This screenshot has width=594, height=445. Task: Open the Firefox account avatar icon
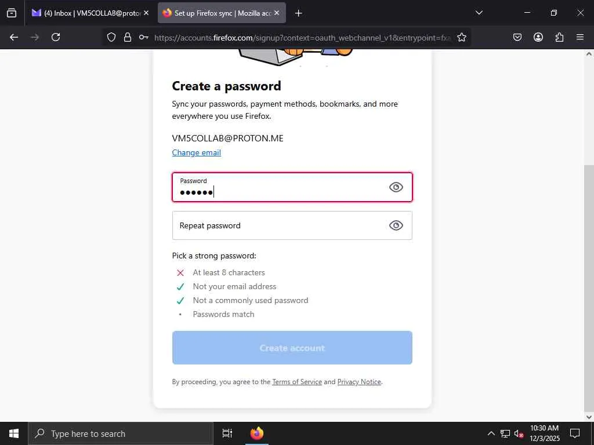coord(538,37)
